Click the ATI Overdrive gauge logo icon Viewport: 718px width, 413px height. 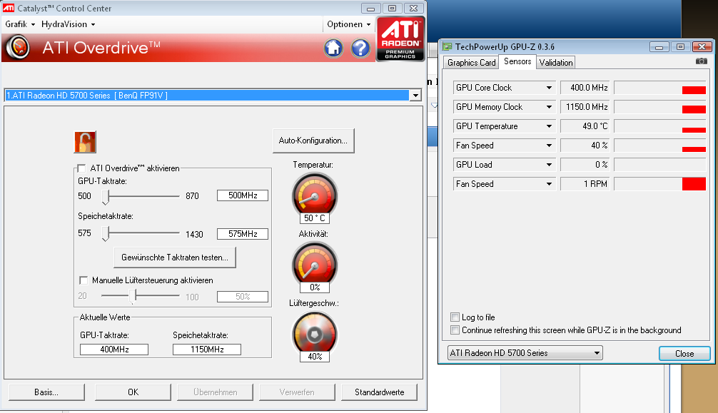[19, 48]
